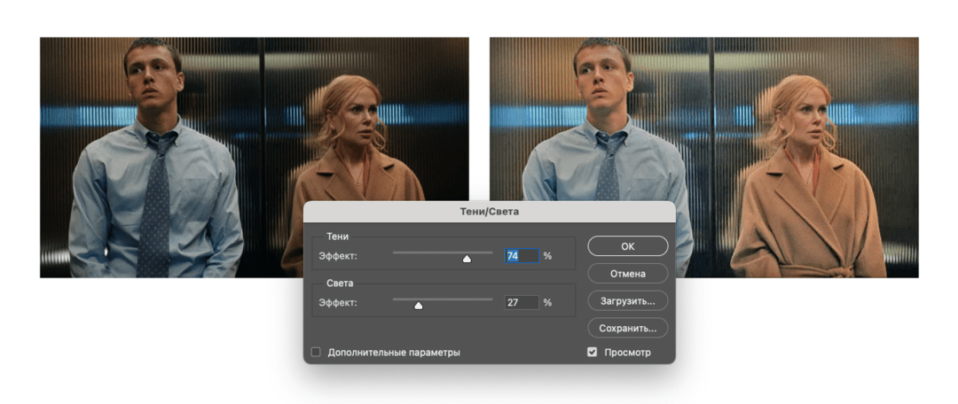
Task: Click the Эффект label in the Тени section
Action: [337, 256]
